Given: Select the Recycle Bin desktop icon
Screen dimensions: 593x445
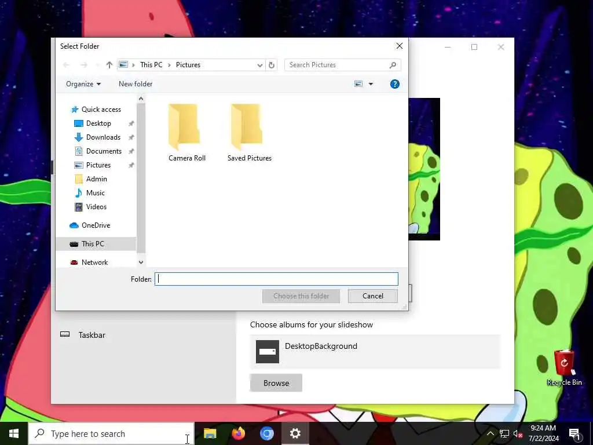Looking at the screenshot, I should click(x=564, y=368).
